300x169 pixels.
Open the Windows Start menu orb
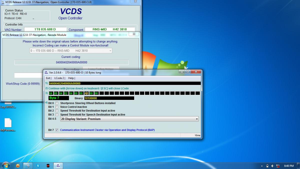[x=5, y=165]
